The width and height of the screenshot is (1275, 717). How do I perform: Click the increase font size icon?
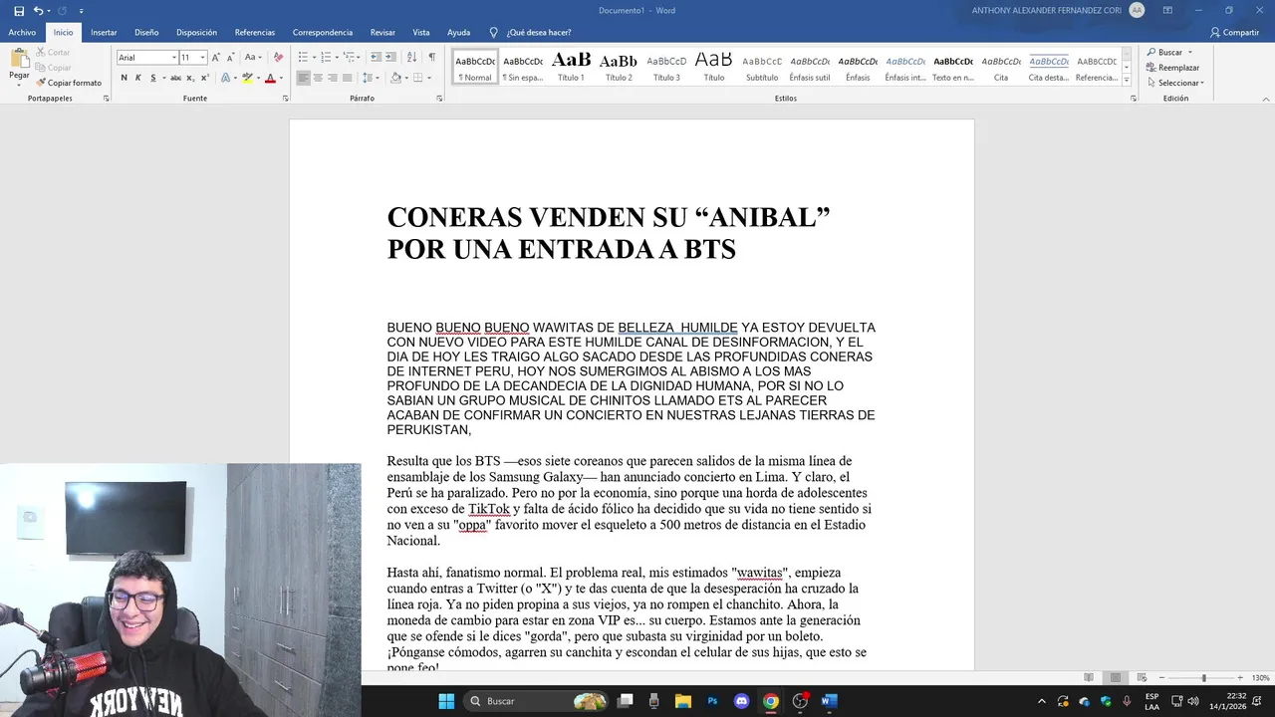click(215, 58)
